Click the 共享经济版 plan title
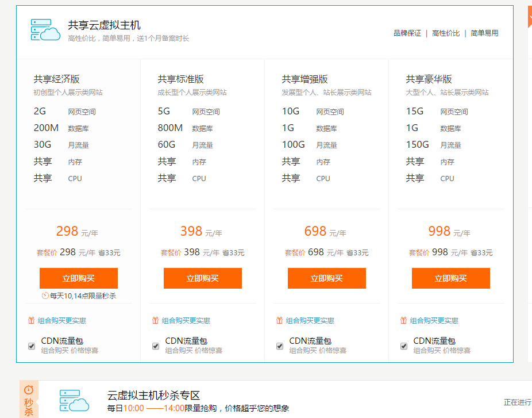532x418 pixels. coord(57,79)
